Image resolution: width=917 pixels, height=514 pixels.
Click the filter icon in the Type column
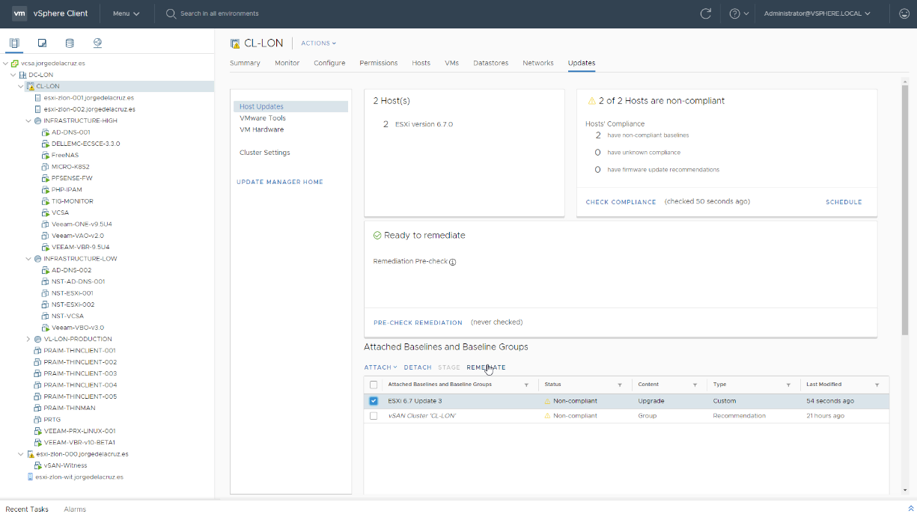tap(788, 385)
